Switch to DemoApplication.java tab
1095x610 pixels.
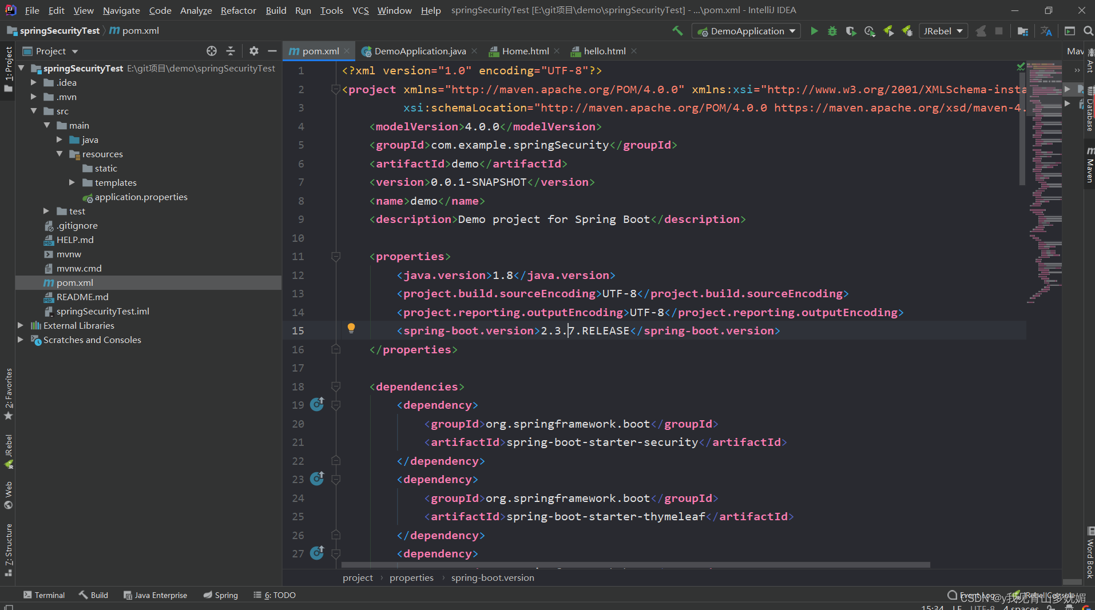coord(420,51)
